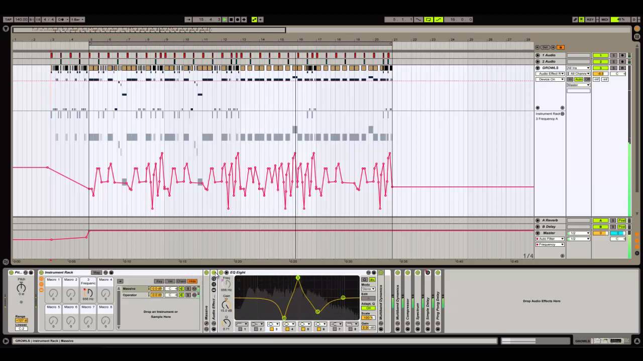This screenshot has height=361, width=643.
Task: Toggle EQ Eight device activator
Action: 221,273
